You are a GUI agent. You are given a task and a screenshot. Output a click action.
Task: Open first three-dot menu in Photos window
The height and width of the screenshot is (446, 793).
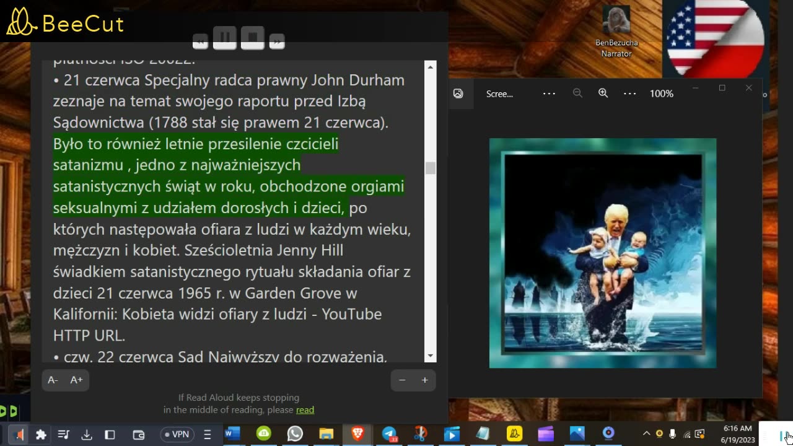point(549,94)
